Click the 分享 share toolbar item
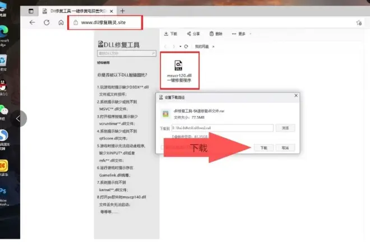The height and width of the screenshot is (246, 370). coord(193,34)
